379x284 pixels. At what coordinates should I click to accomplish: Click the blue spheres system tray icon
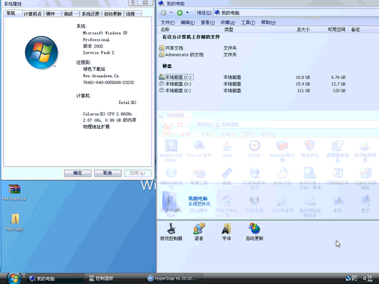pos(348,278)
